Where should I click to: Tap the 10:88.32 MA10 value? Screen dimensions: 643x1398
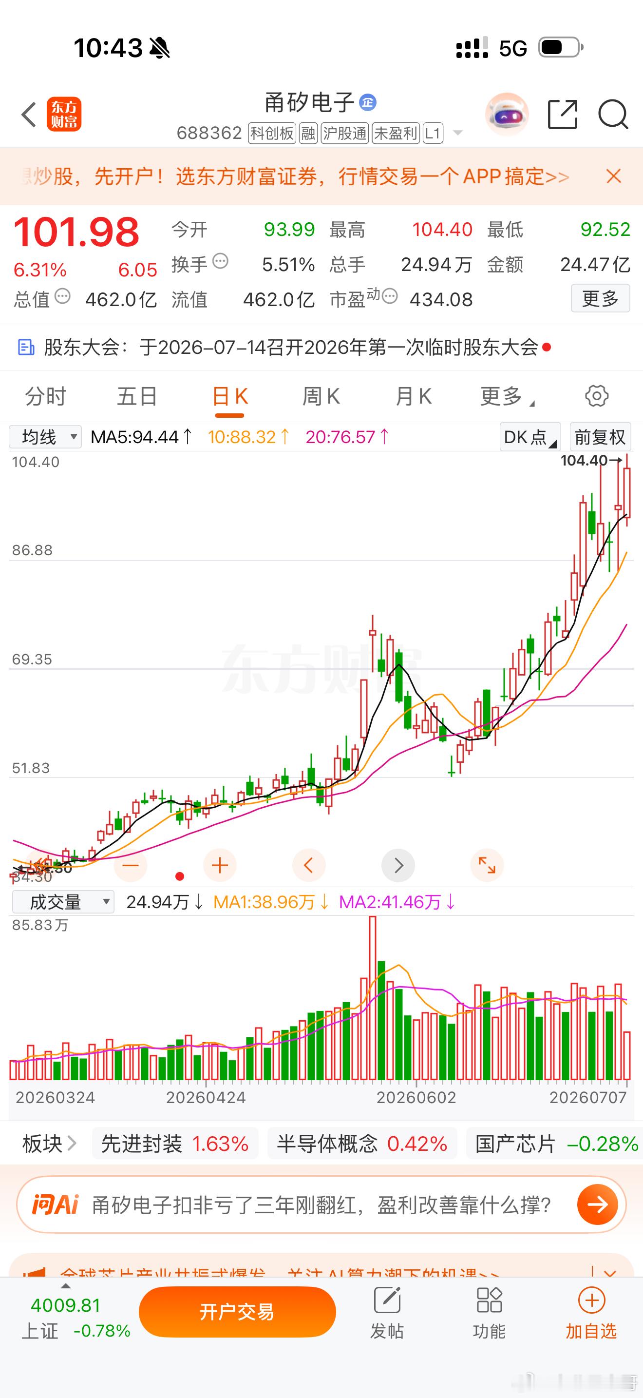pos(249,437)
